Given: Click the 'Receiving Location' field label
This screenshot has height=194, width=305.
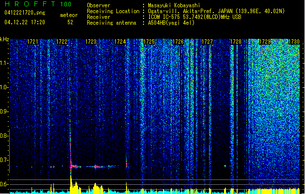Looking at the screenshot, I should (x=113, y=11).
